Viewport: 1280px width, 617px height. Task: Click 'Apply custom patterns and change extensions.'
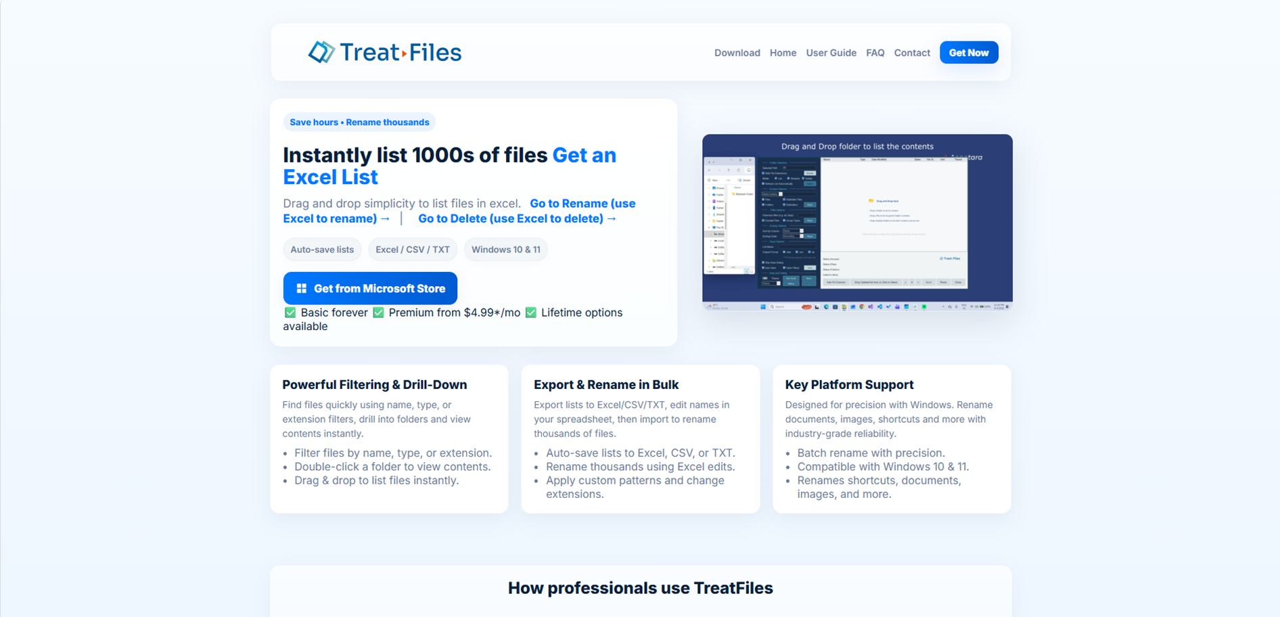[x=635, y=487]
